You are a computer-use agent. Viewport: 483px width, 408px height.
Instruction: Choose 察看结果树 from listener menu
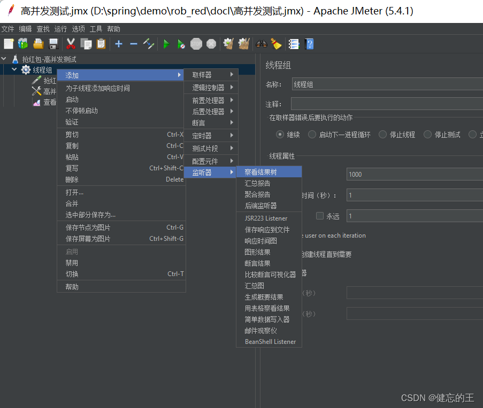tap(269, 172)
